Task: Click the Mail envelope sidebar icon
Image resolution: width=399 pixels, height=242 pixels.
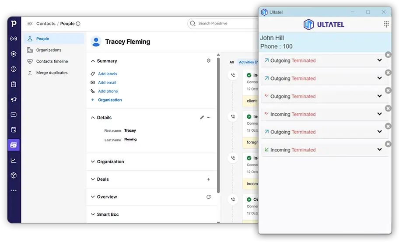Action: [14, 115]
